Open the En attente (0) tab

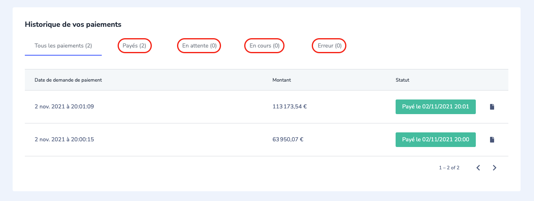click(x=199, y=46)
